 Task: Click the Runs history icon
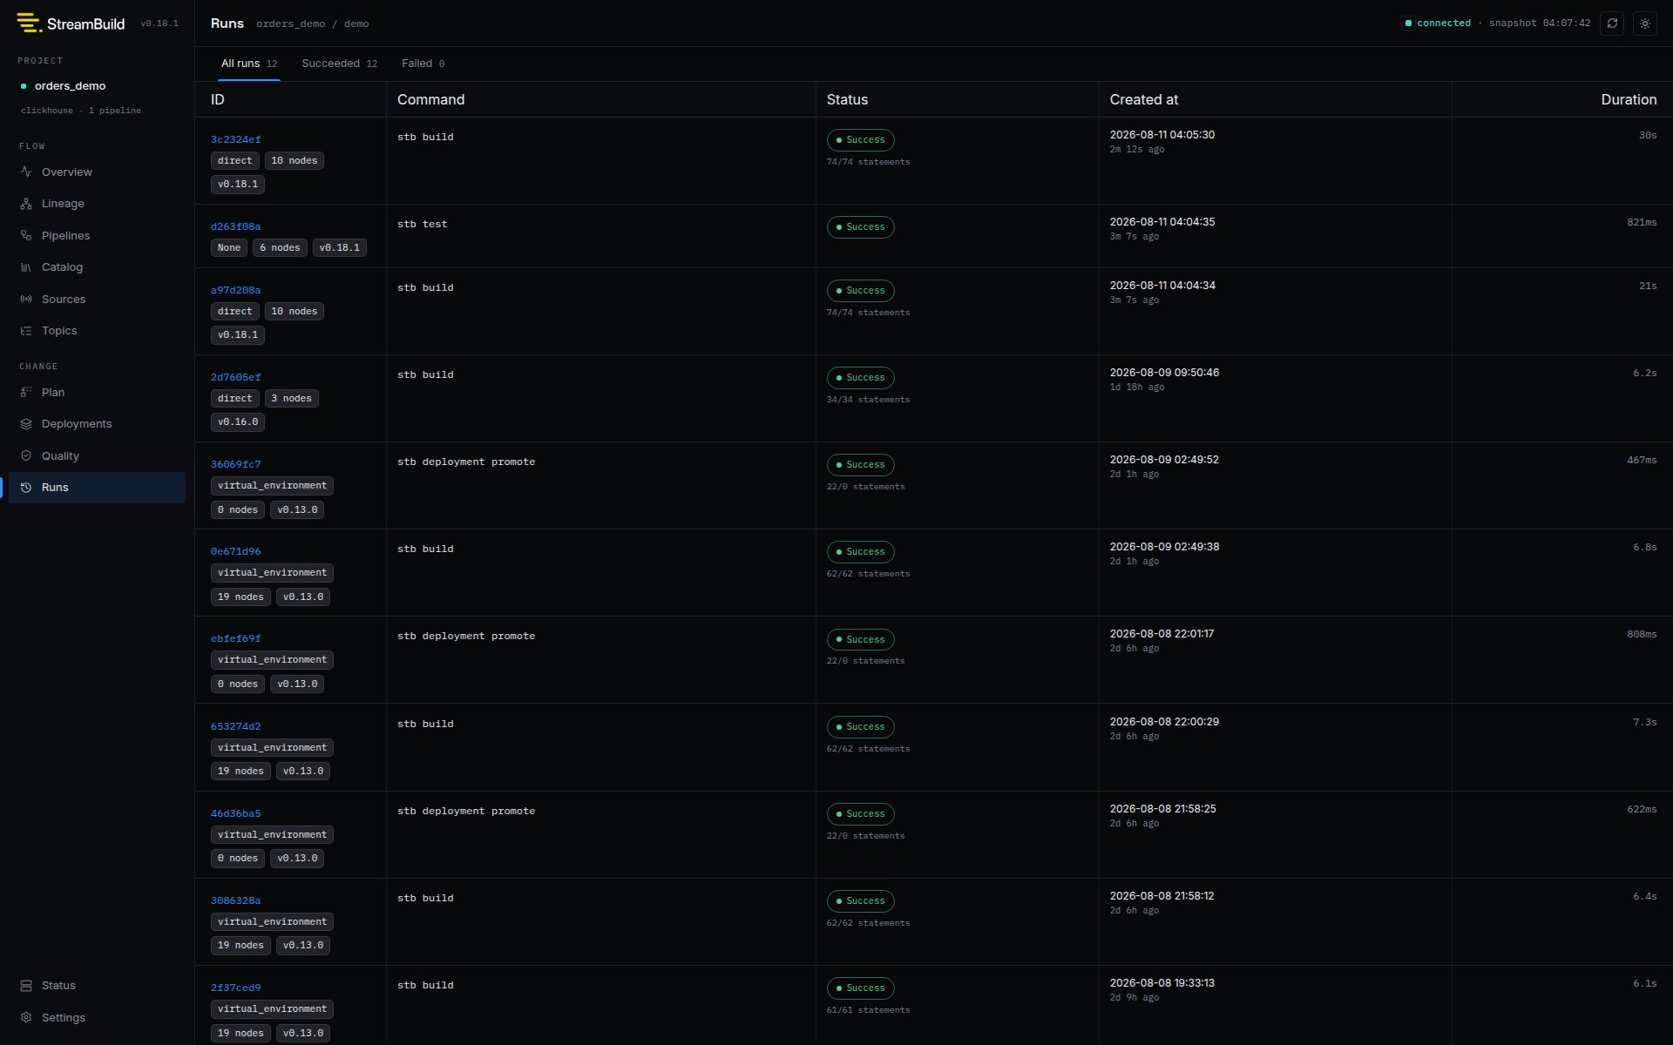pos(26,488)
